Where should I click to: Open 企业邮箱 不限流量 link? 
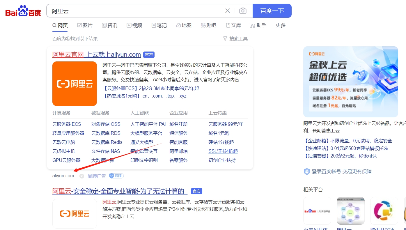[348, 141]
